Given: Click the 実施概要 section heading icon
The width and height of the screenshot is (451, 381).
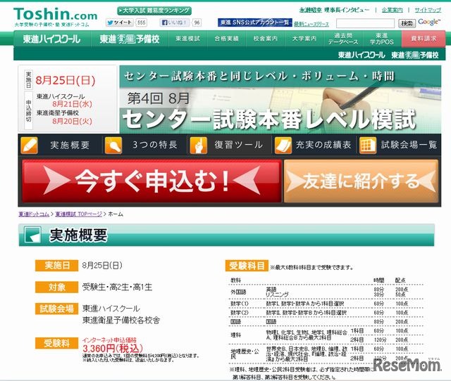Looking at the screenshot, I should (x=32, y=235).
